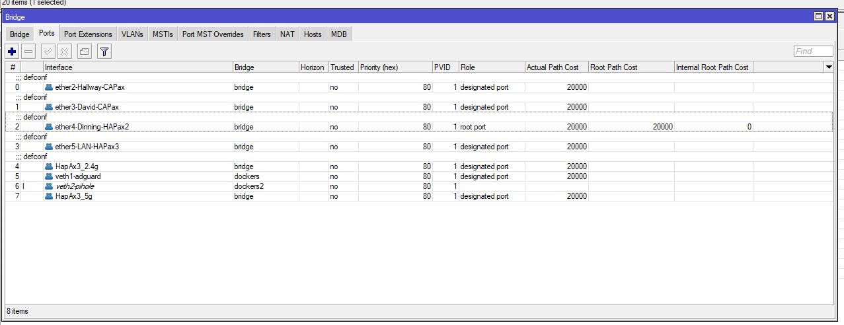The width and height of the screenshot is (844, 325).
Task: Disable selected port with X icon
Action: [x=64, y=51]
